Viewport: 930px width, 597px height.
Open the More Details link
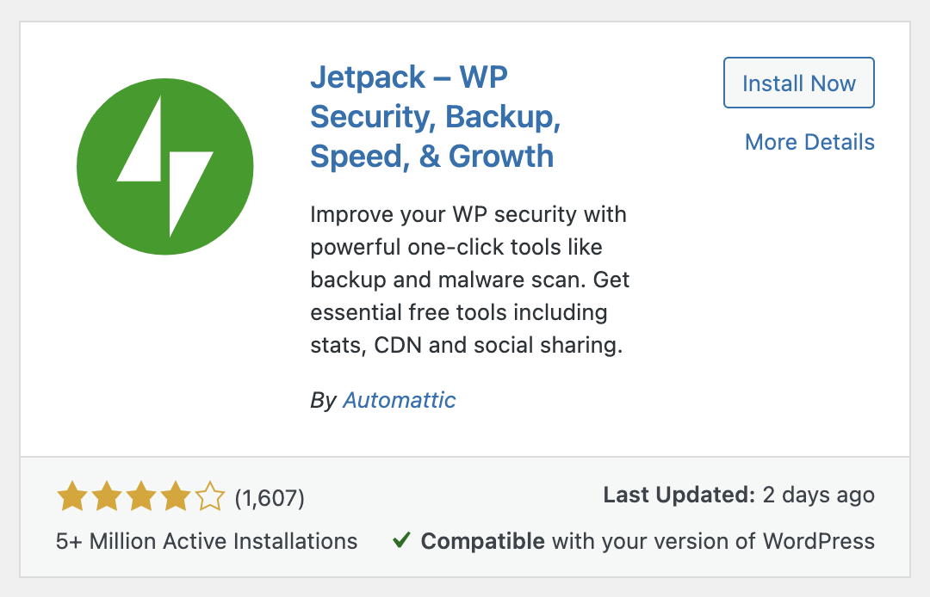809,142
